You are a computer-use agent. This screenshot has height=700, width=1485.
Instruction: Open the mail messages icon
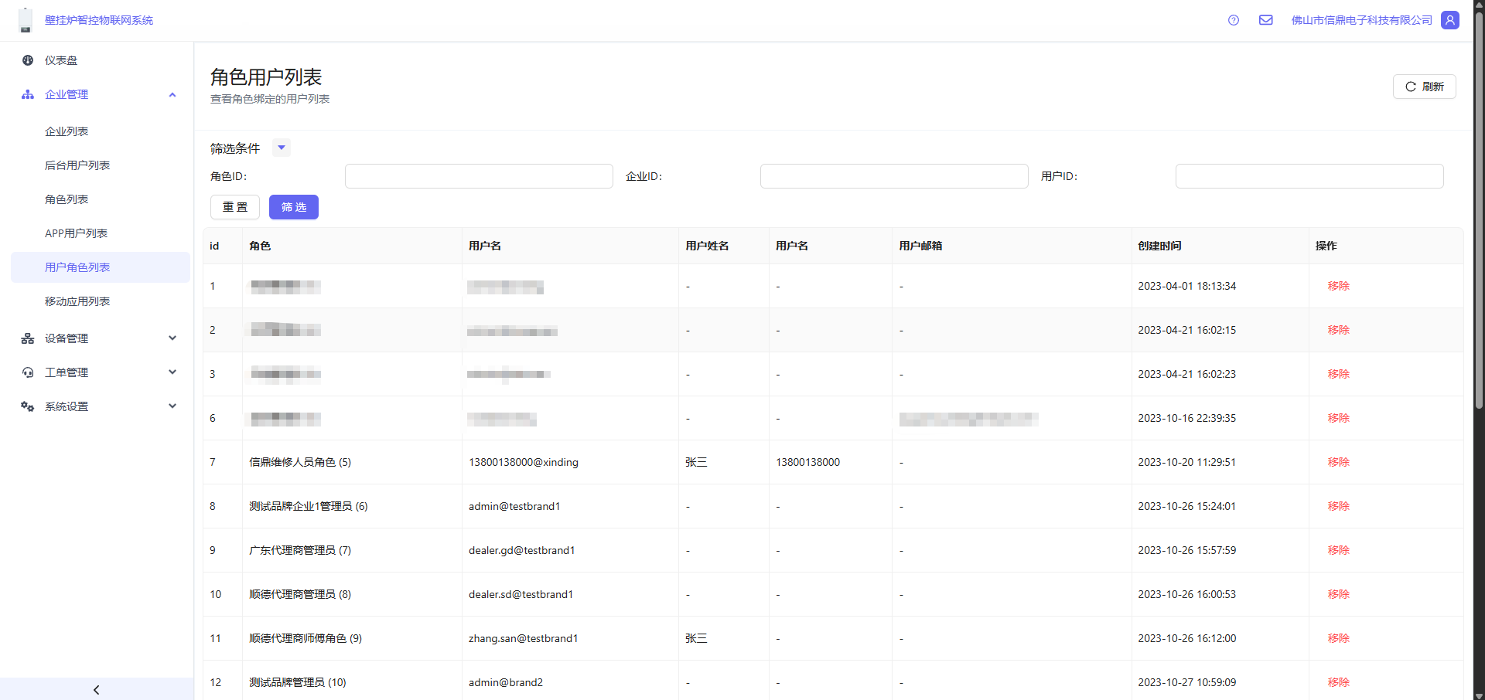pos(1266,20)
